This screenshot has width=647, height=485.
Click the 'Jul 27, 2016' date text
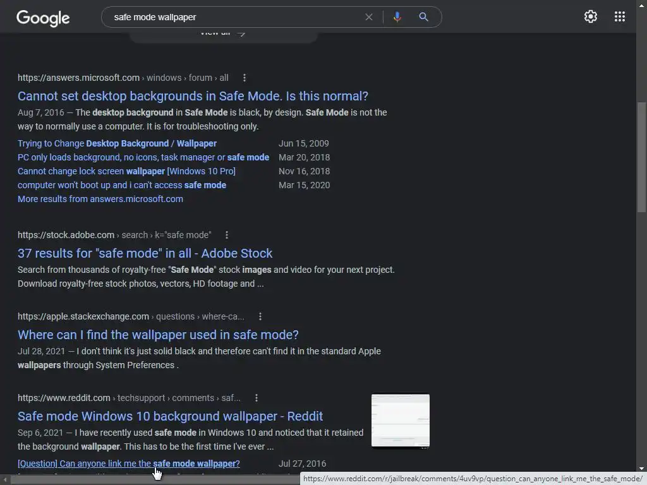[x=302, y=464]
